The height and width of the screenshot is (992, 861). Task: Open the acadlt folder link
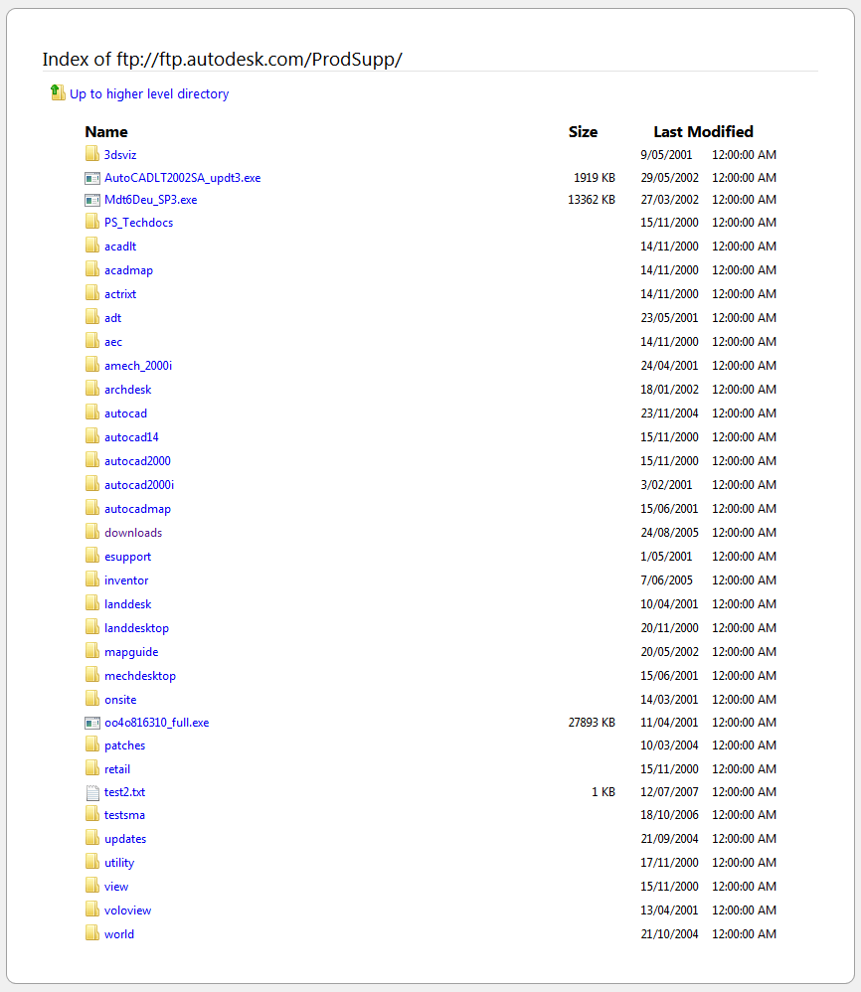120,247
